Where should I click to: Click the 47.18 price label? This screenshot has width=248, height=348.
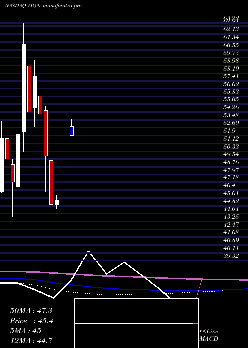coord(231,177)
